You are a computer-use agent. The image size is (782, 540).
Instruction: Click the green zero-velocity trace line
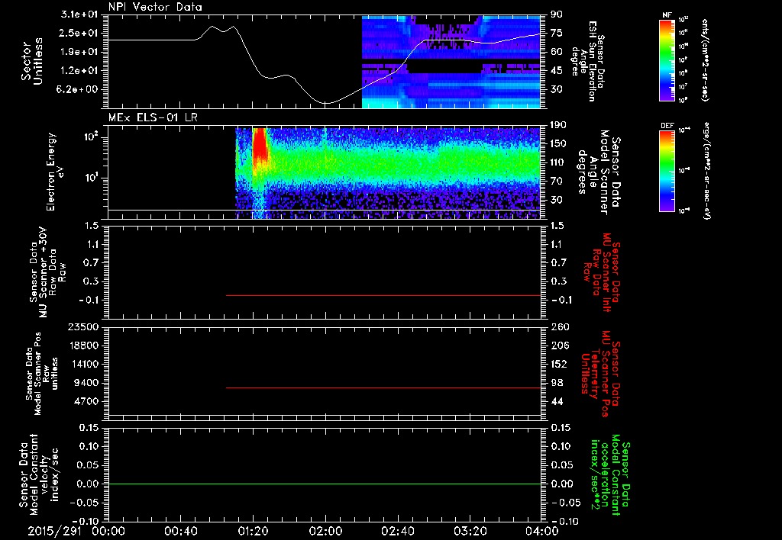325,484
